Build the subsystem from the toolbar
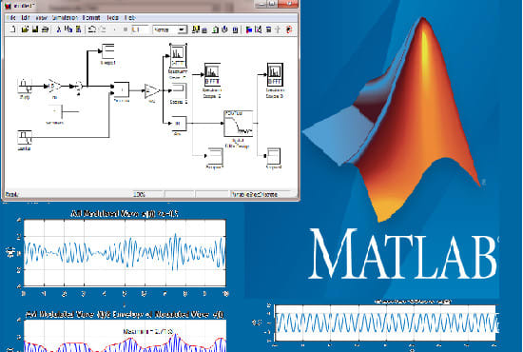Screen dimensions: 523x352 [235, 30]
